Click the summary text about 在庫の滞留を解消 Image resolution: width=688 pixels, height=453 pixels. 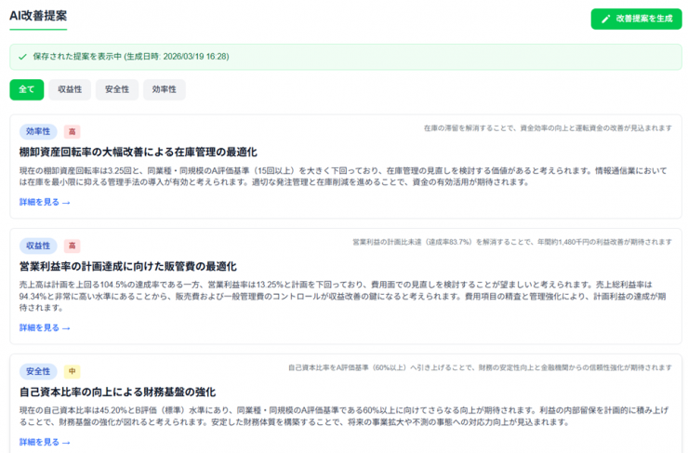[x=548, y=128]
